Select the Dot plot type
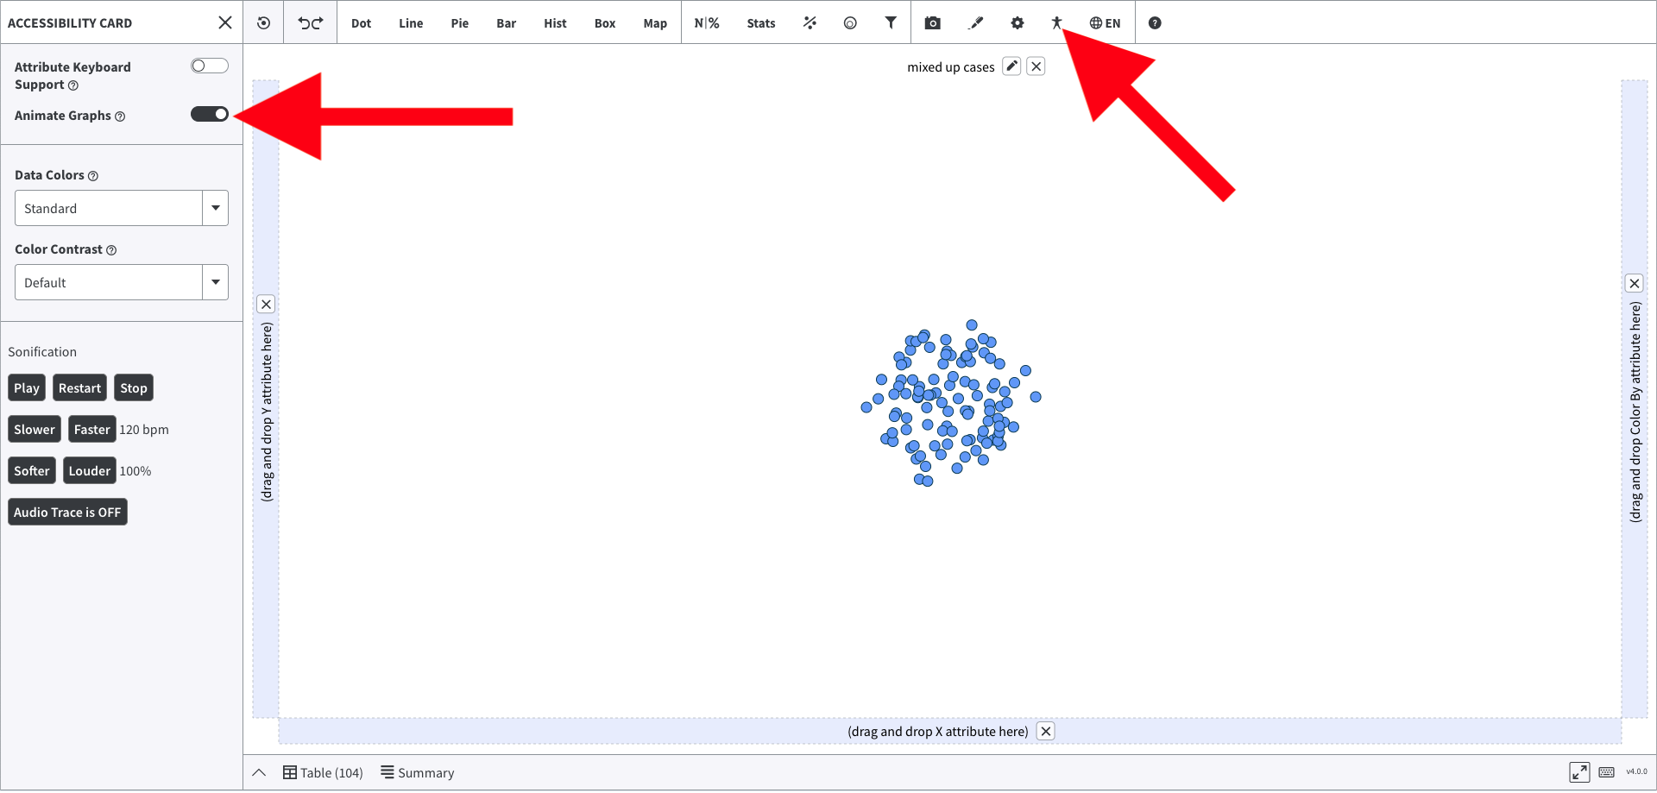Image resolution: width=1657 pixels, height=793 pixels. click(x=361, y=23)
